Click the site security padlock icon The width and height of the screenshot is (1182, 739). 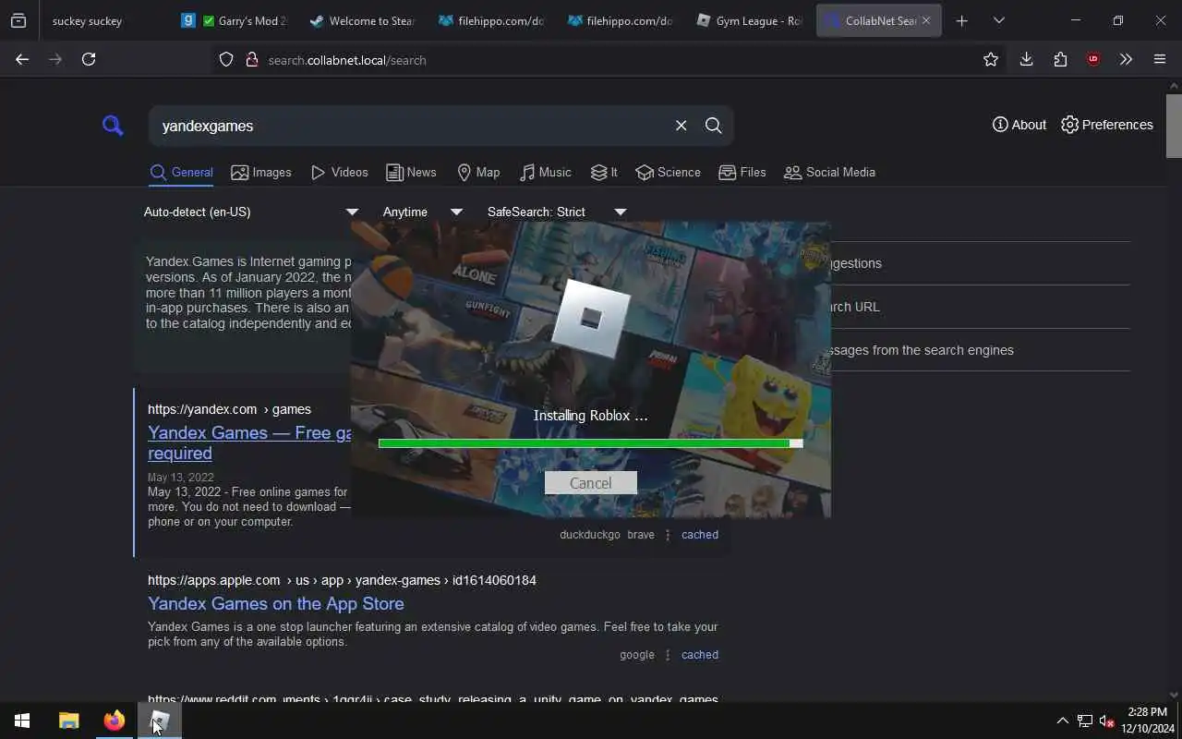pyautogui.click(x=250, y=59)
